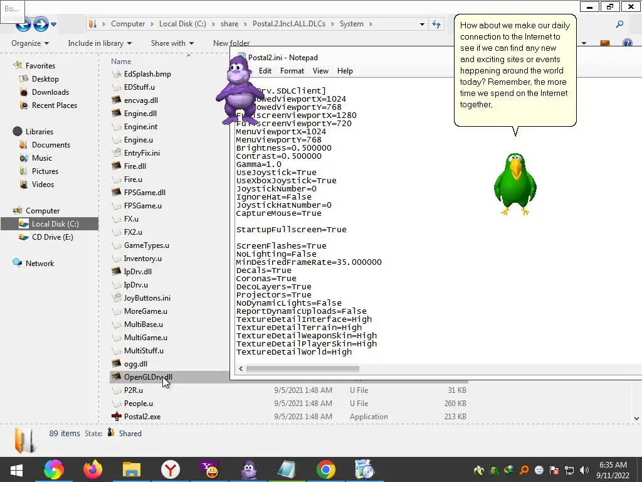Click the Explorer Back arrow button
642x482 pixels.
(23, 24)
